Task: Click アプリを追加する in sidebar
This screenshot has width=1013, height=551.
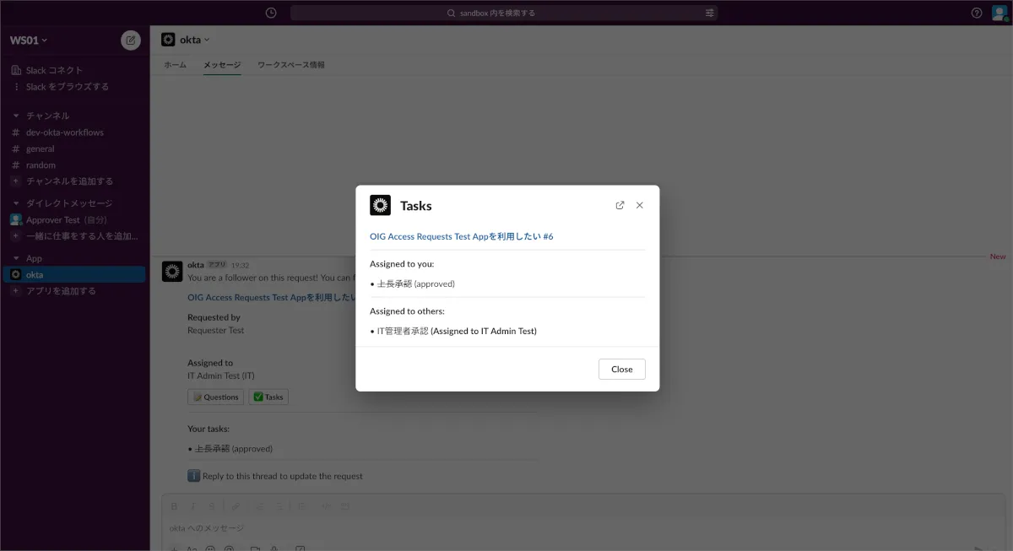Action: pyautogui.click(x=61, y=291)
